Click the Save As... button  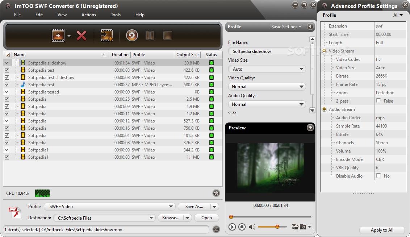tap(194, 207)
